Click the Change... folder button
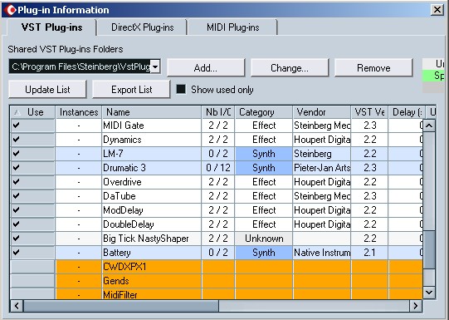The width and height of the screenshot is (449, 320). tap(290, 68)
